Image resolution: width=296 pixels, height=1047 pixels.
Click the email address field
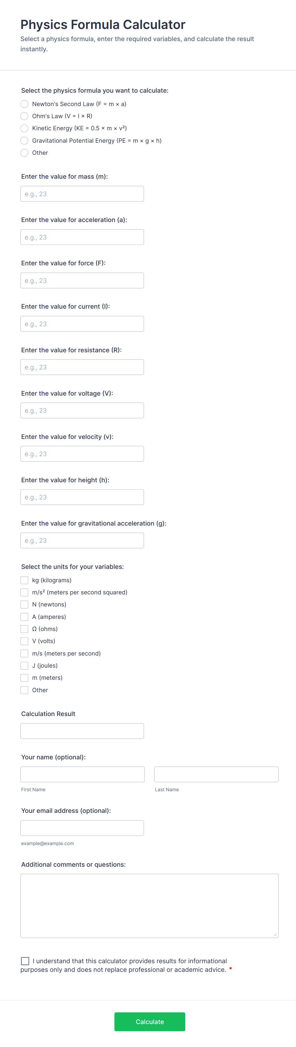pos(82,828)
